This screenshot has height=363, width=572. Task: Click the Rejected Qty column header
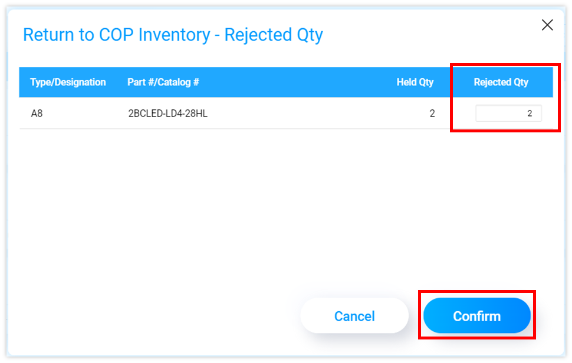pos(501,82)
